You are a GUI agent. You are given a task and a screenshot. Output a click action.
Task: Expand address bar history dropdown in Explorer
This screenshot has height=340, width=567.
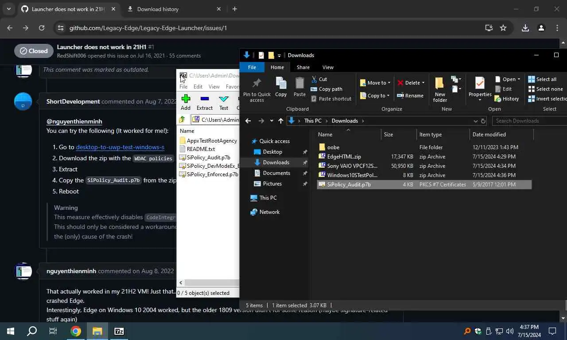click(476, 121)
